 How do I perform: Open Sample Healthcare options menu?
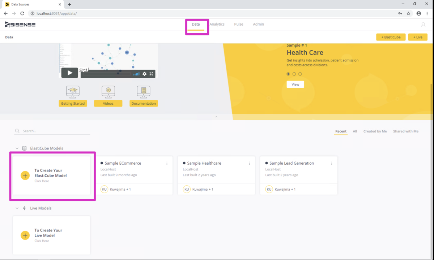click(249, 163)
